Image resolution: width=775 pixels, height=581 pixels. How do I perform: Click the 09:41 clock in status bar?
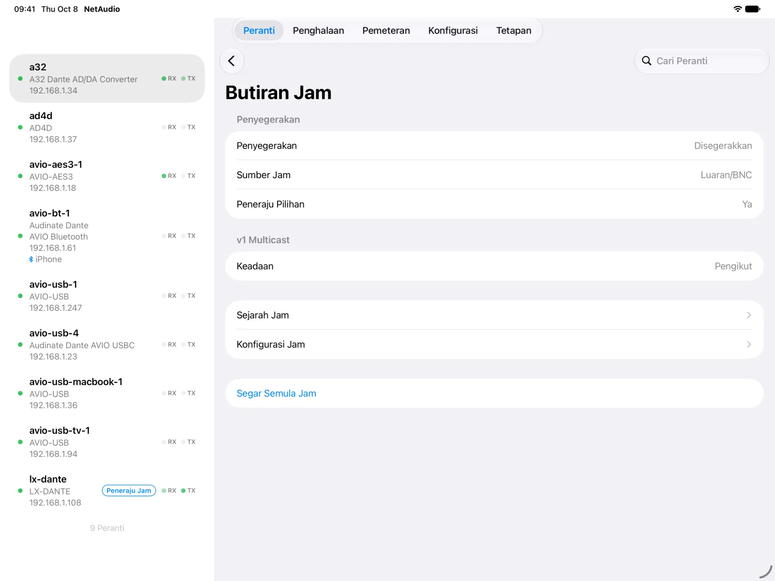[25, 9]
